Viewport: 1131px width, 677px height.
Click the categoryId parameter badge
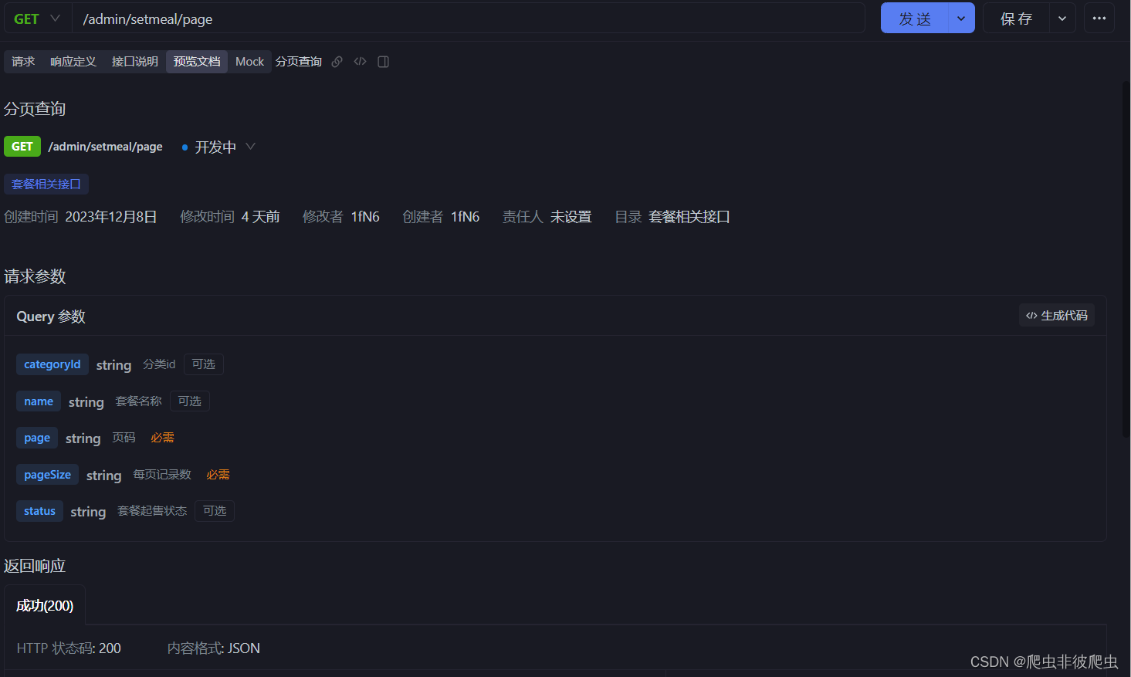(52, 364)
